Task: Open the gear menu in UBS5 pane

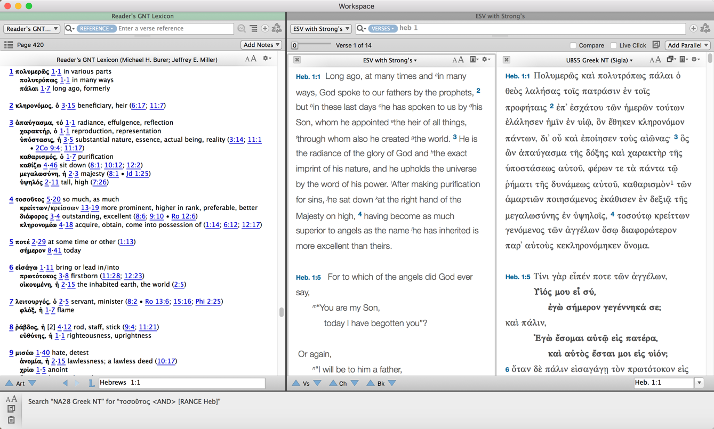Action: [x=696, y=60]
